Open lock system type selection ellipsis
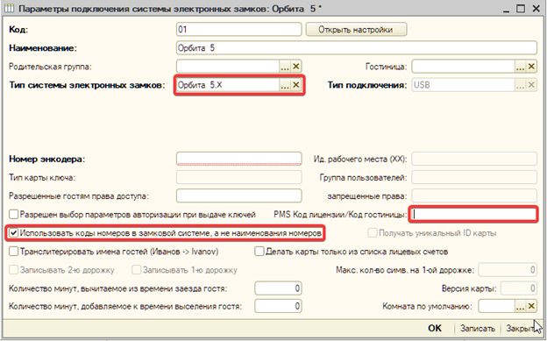This screenshot has height=341, width=547. (x=285, y=85)
